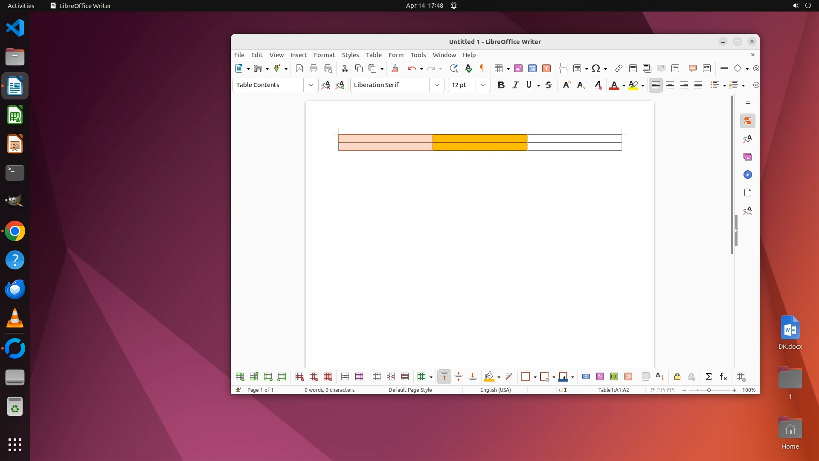Image resolution: width=819 pixels, height=461 pixels.
Task: Click the Sum formula icon
Action: coord(709,376)
